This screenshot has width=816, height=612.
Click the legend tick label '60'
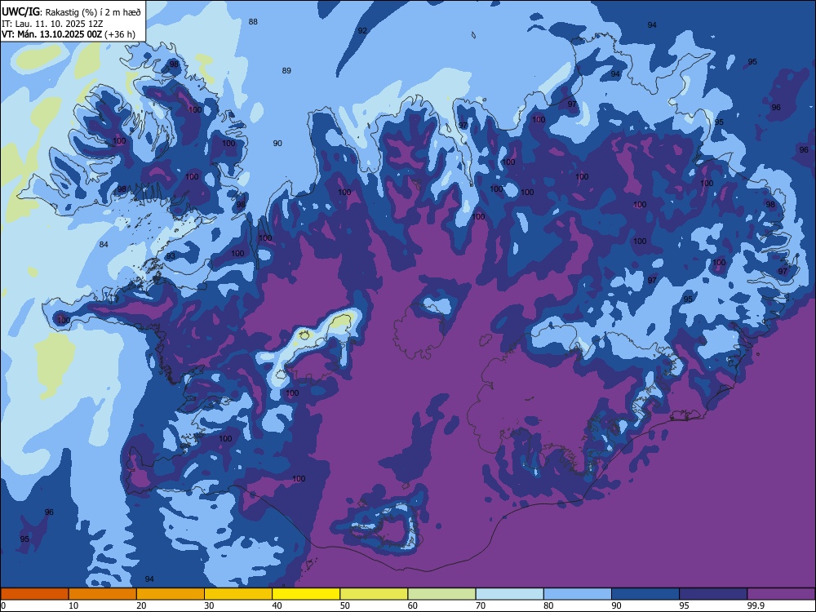(413, 605)
